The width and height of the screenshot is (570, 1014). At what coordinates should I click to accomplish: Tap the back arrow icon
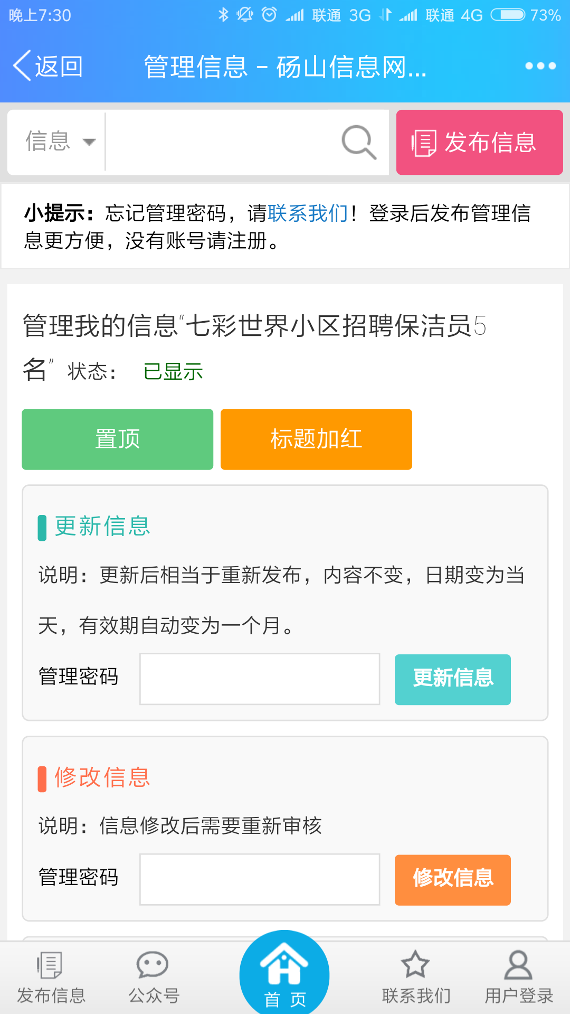22,66
